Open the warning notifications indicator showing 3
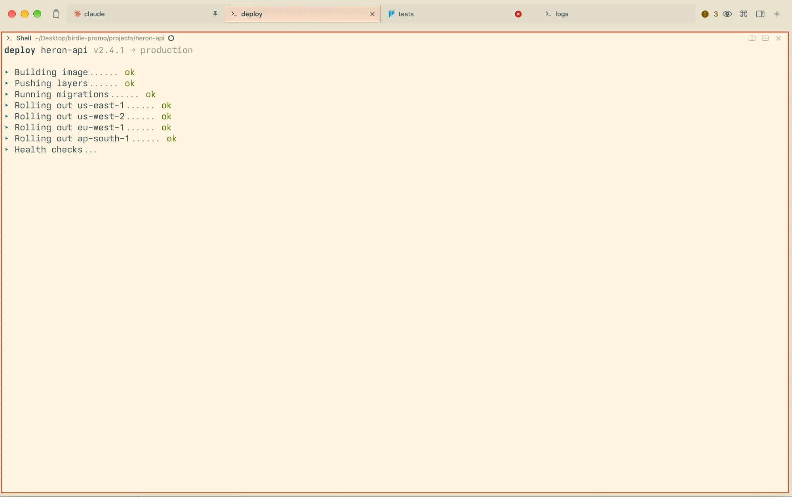Screen dimensions: 792x497 709,14
